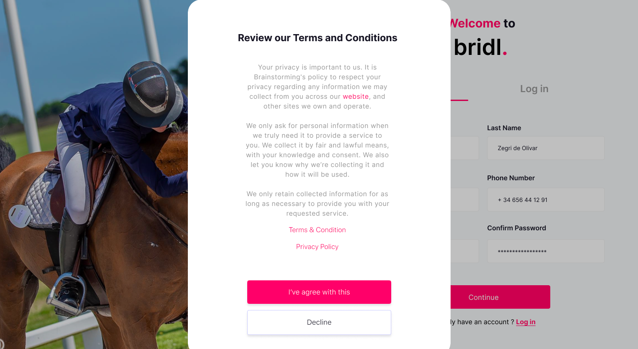Click the "Last Name" field label
The height and width of the screenshot is (349, 638).
click(504, 128)
